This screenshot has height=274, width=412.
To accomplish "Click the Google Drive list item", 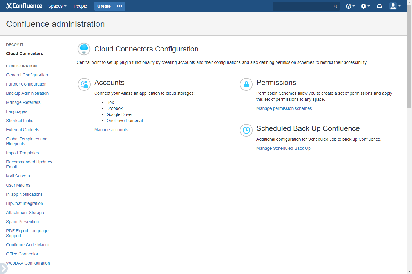I will pos(119,114).
